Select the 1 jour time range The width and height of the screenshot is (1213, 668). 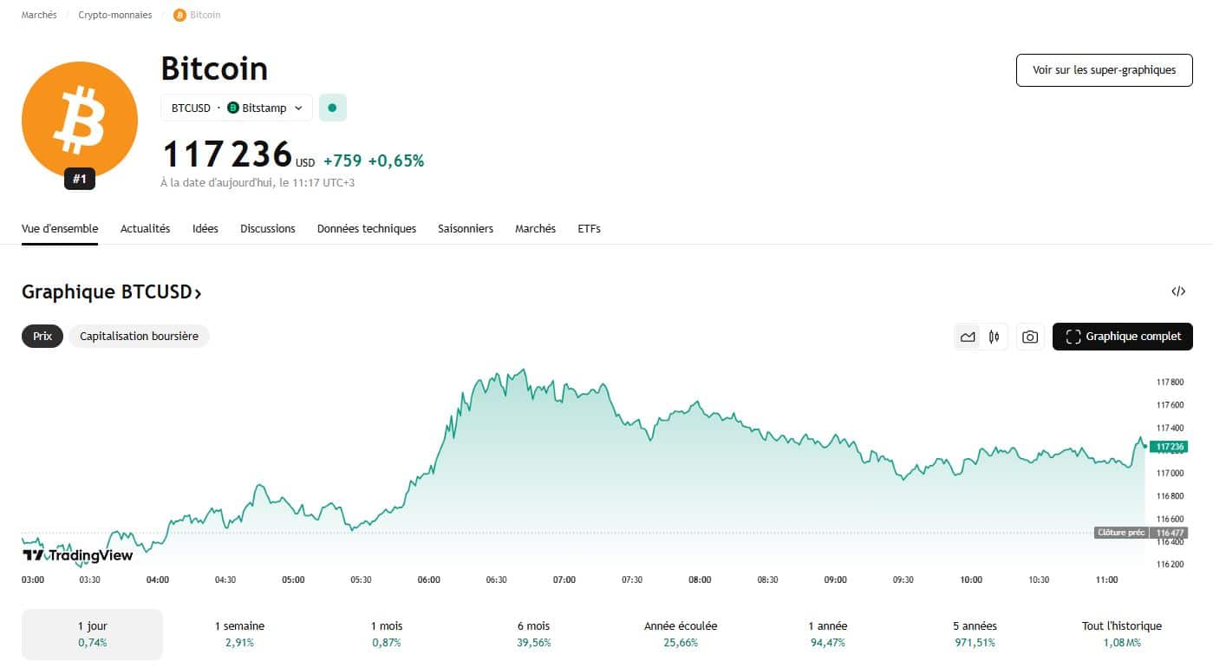pyautogui.click(x=92, y=634)
